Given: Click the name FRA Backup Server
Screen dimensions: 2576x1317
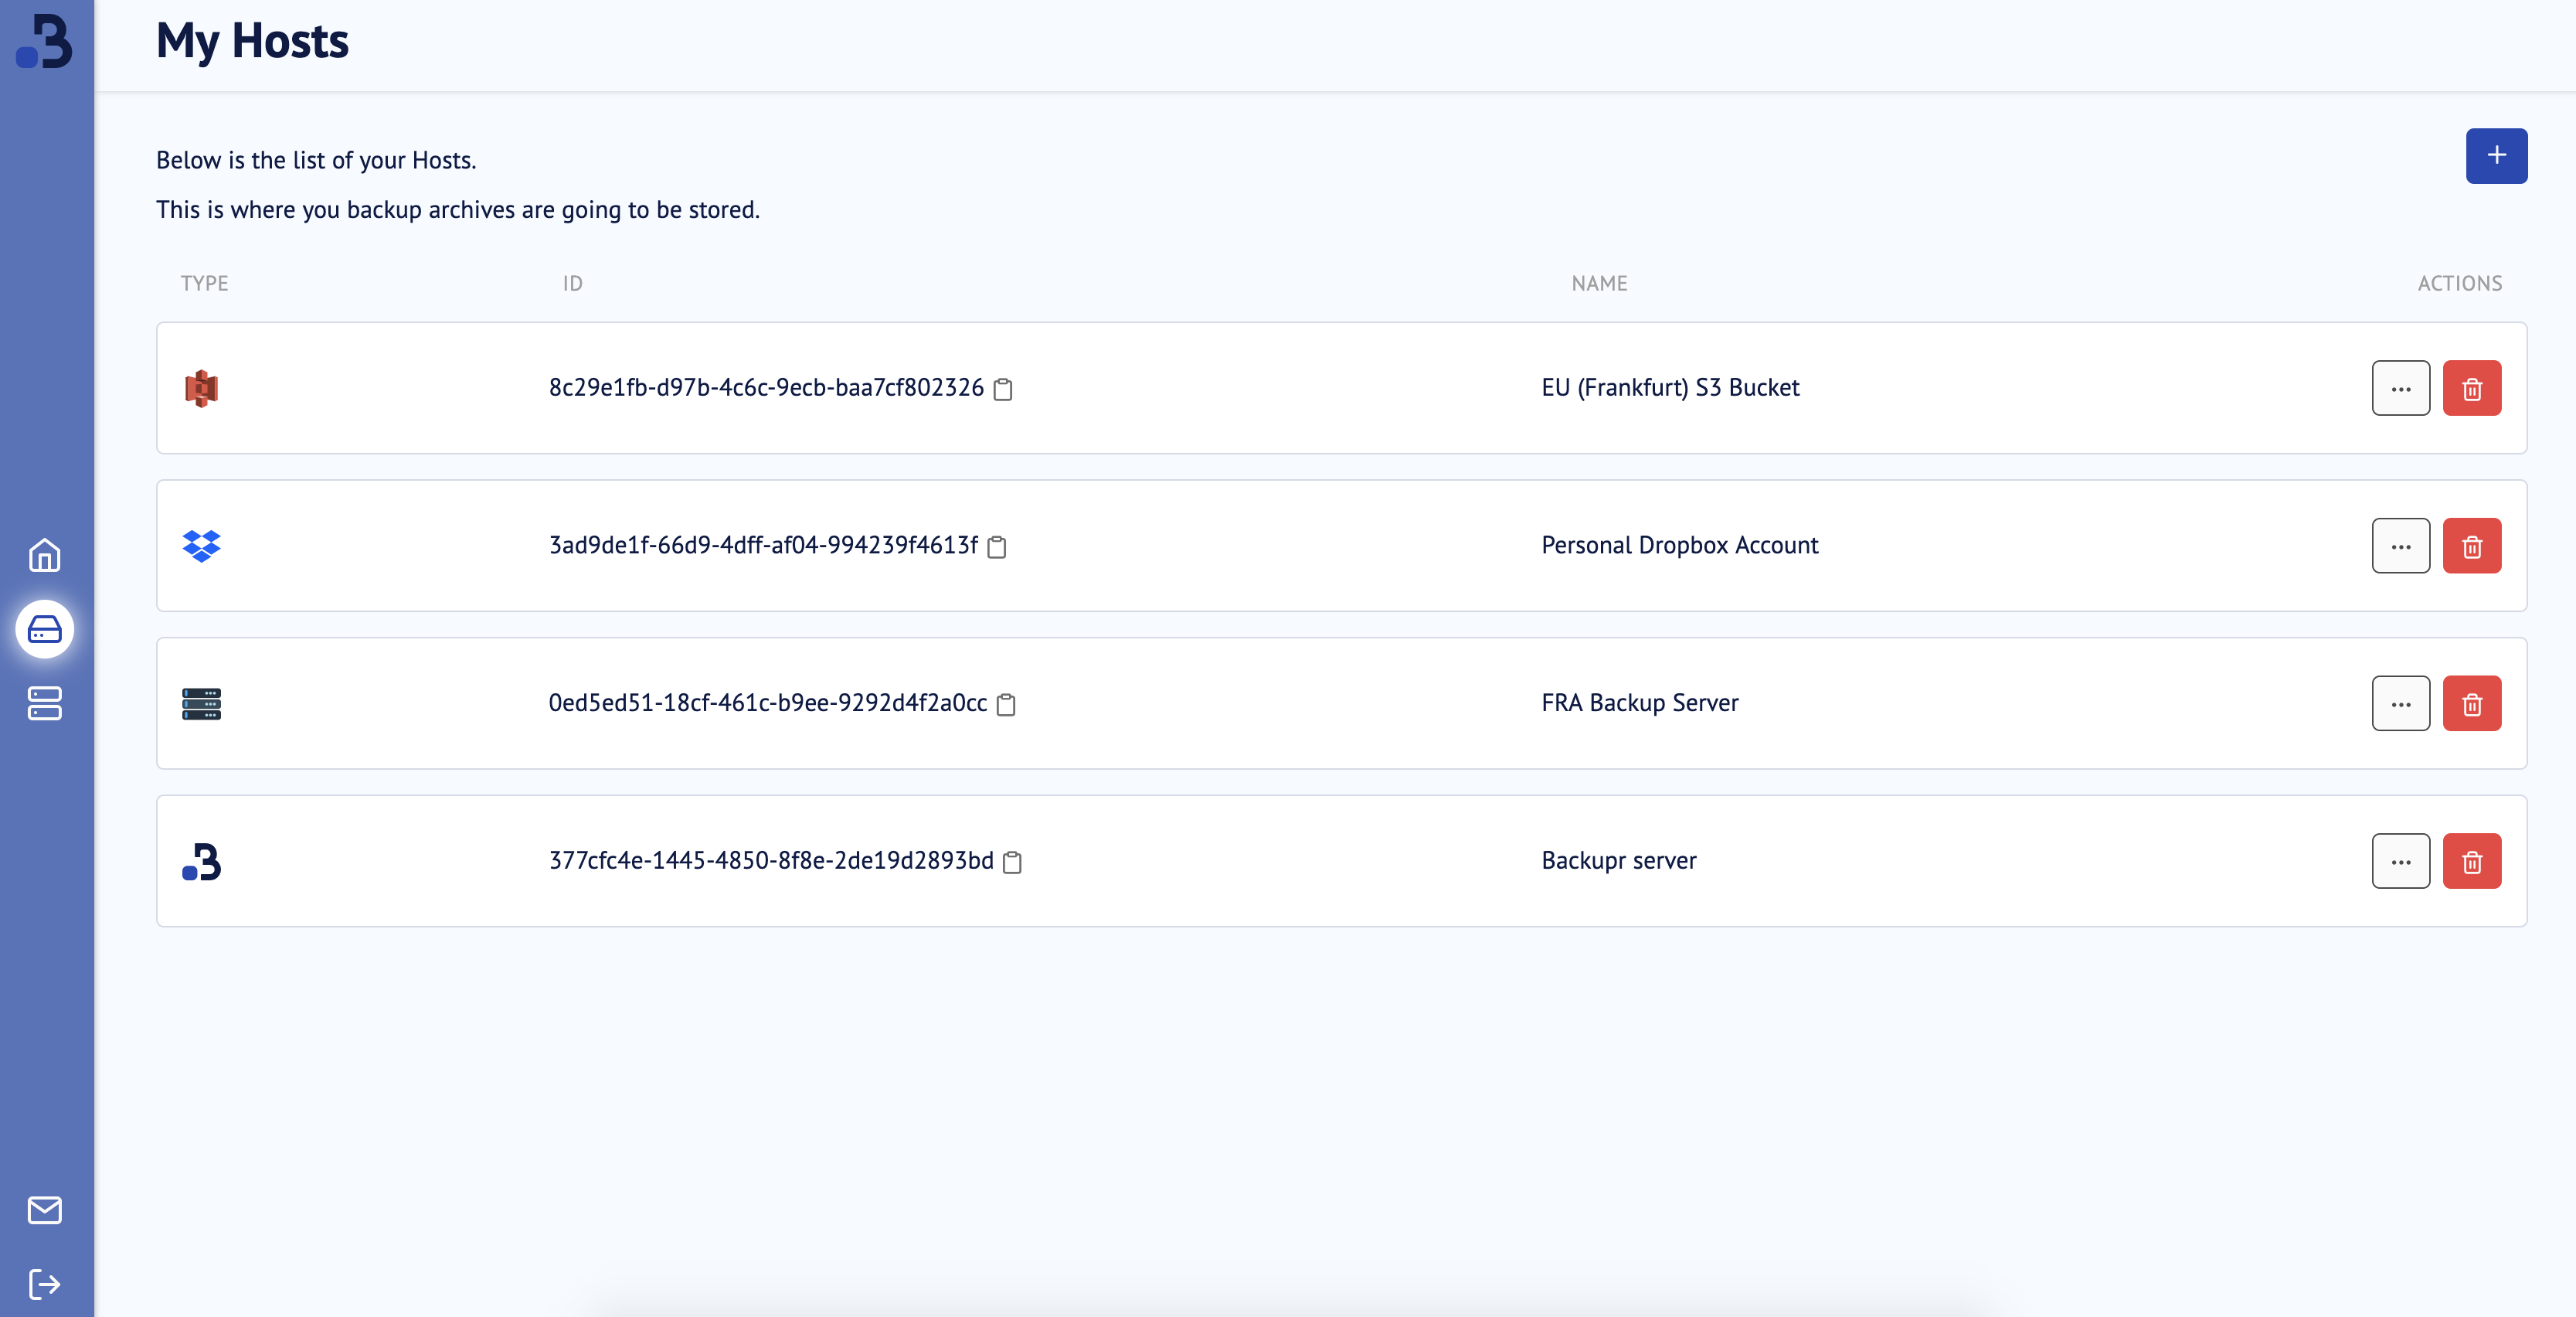Looking at the screenshot, I should point(1640,704).
